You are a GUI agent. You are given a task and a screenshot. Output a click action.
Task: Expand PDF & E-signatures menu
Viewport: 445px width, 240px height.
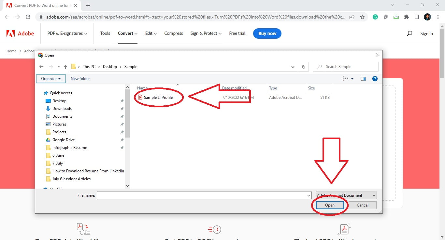coord(67,33)
